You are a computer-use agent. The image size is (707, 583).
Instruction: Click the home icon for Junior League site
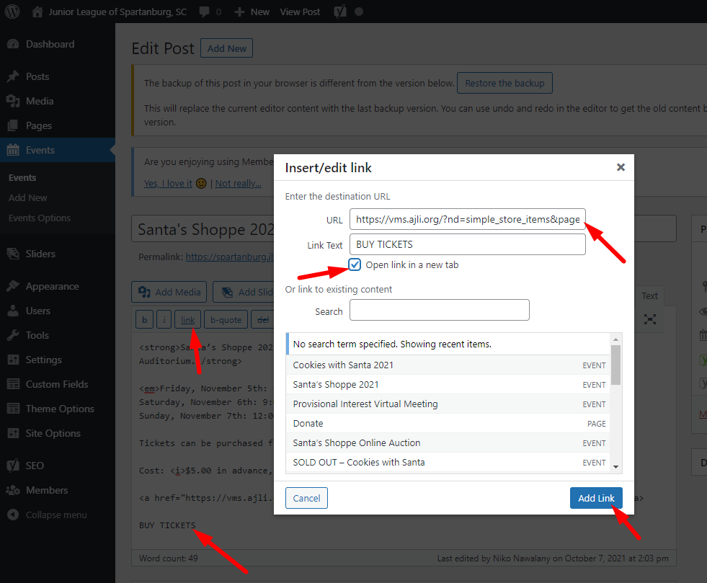[x=37, y=12]
